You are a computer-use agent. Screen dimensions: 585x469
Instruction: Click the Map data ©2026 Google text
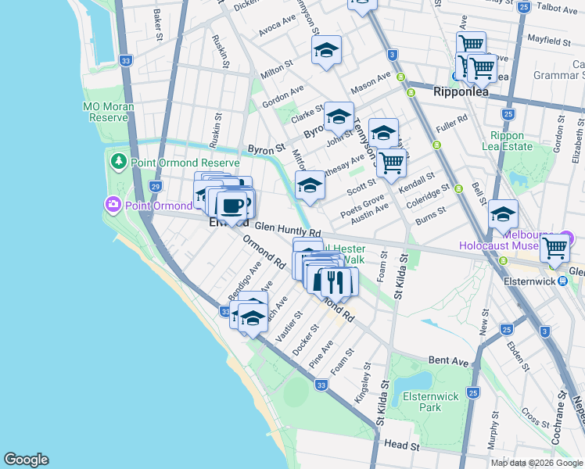(x=537, y=463)
